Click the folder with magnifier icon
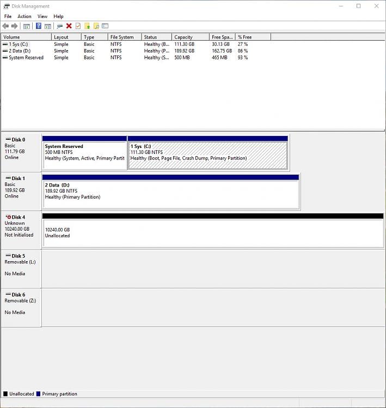The width and height of the screenshot is (386, 408). (96, 26)
